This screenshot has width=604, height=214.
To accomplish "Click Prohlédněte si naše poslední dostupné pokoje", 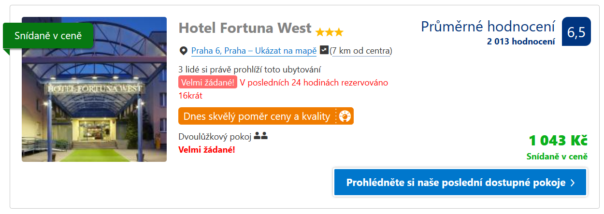I will [460, 182].
